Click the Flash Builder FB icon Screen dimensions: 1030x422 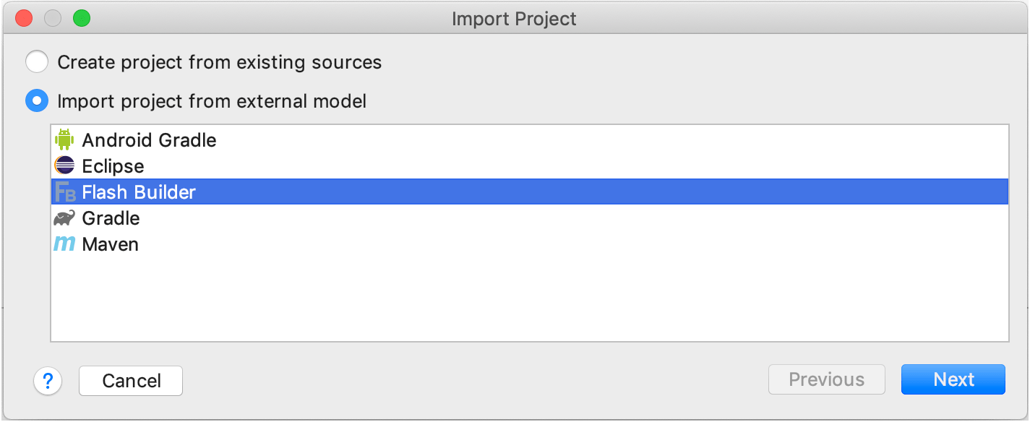point(65,192)
